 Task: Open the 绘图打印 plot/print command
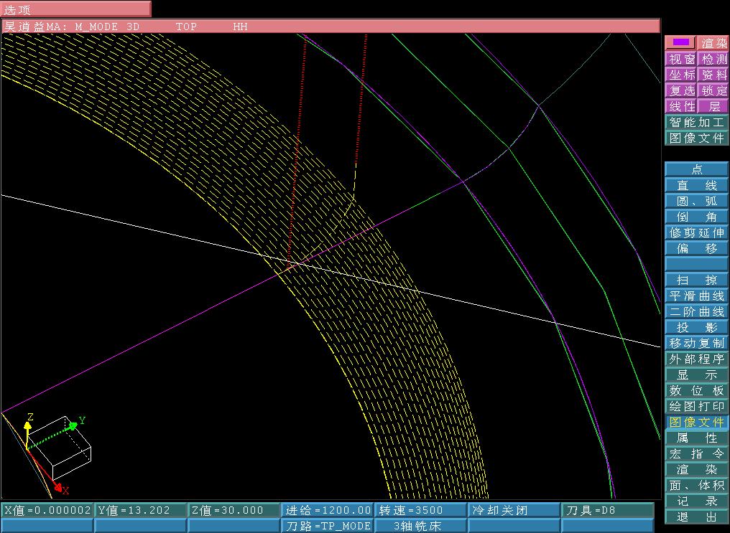tap(696, 406)
